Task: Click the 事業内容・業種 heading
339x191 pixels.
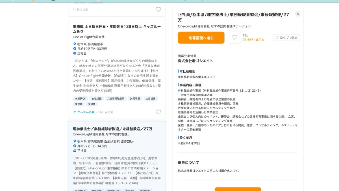Action: coord(190,85)
